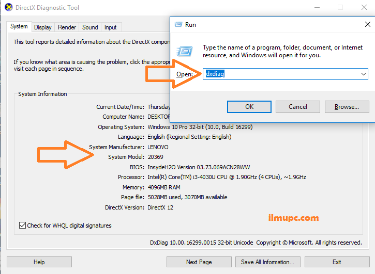Cancel the Run dialog
Screen dimensions: 375x274
point(297,107)
